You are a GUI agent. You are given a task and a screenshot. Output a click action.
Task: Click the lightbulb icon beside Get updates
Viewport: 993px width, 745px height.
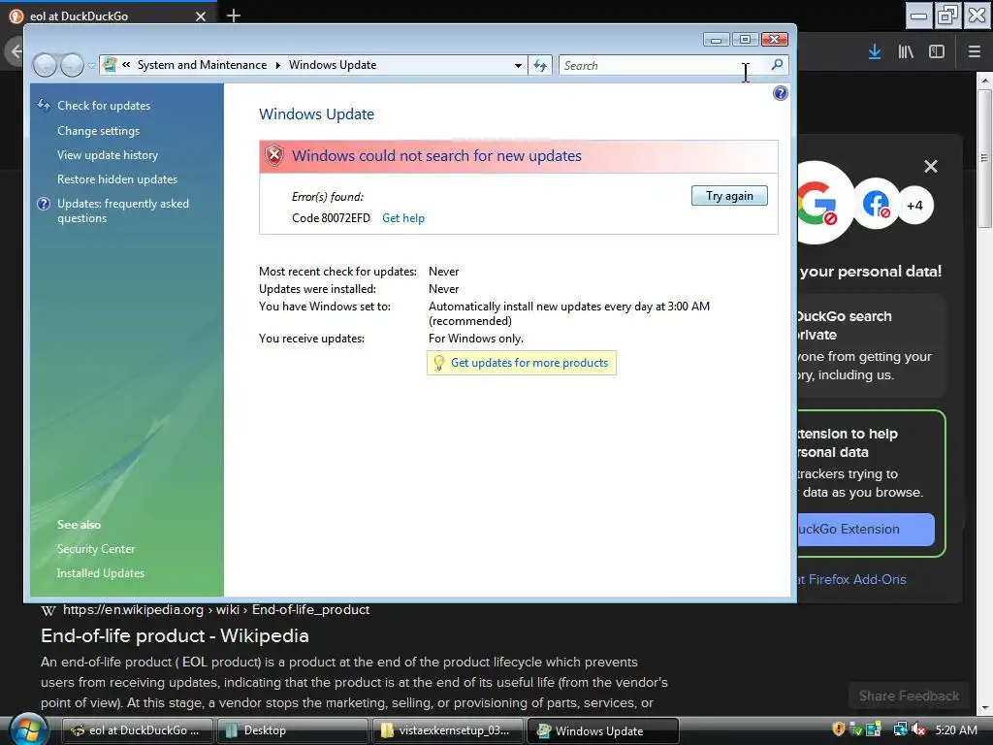click(x=439, y=363)
